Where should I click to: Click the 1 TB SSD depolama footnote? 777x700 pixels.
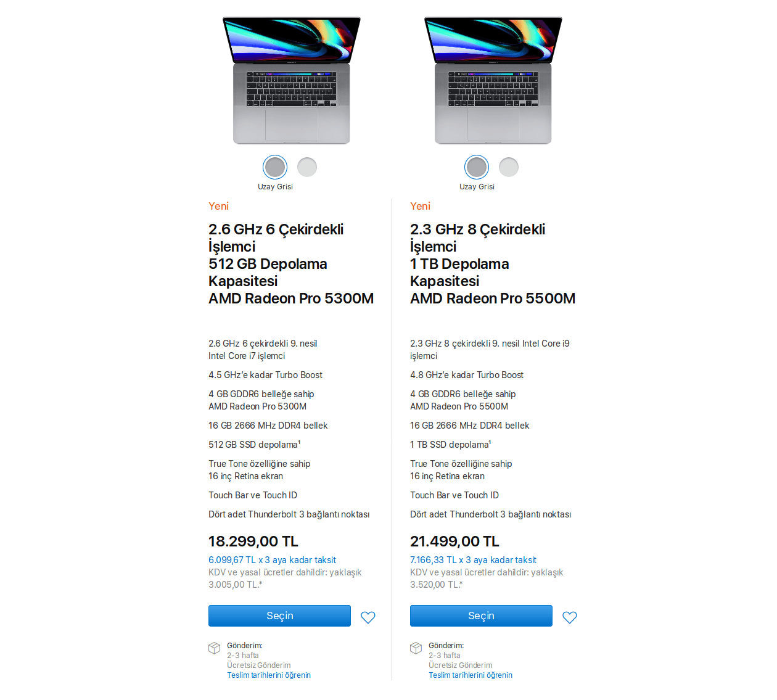(490, 442)
